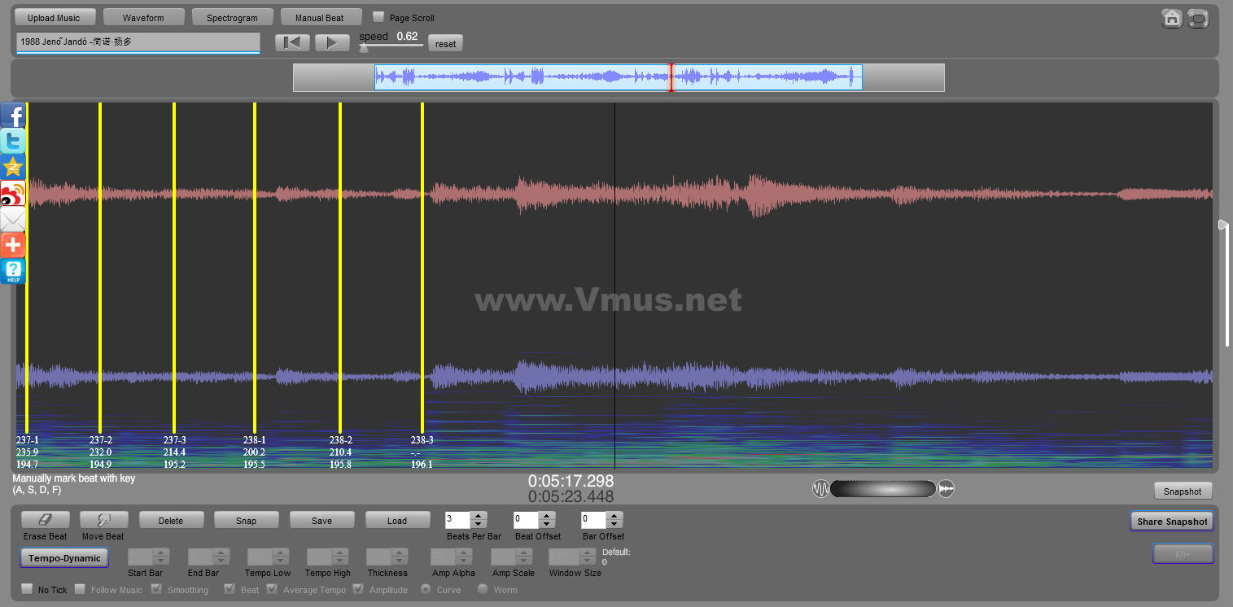The width and height of the screenshot is (1233, 607).
Task: Toggle fullscreen view icon
Action: point(1198,19)
